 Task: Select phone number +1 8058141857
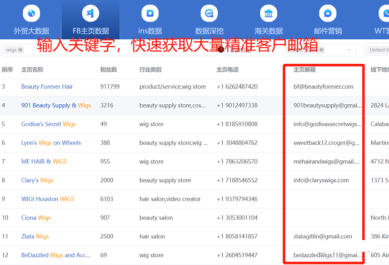pos(237,236)
